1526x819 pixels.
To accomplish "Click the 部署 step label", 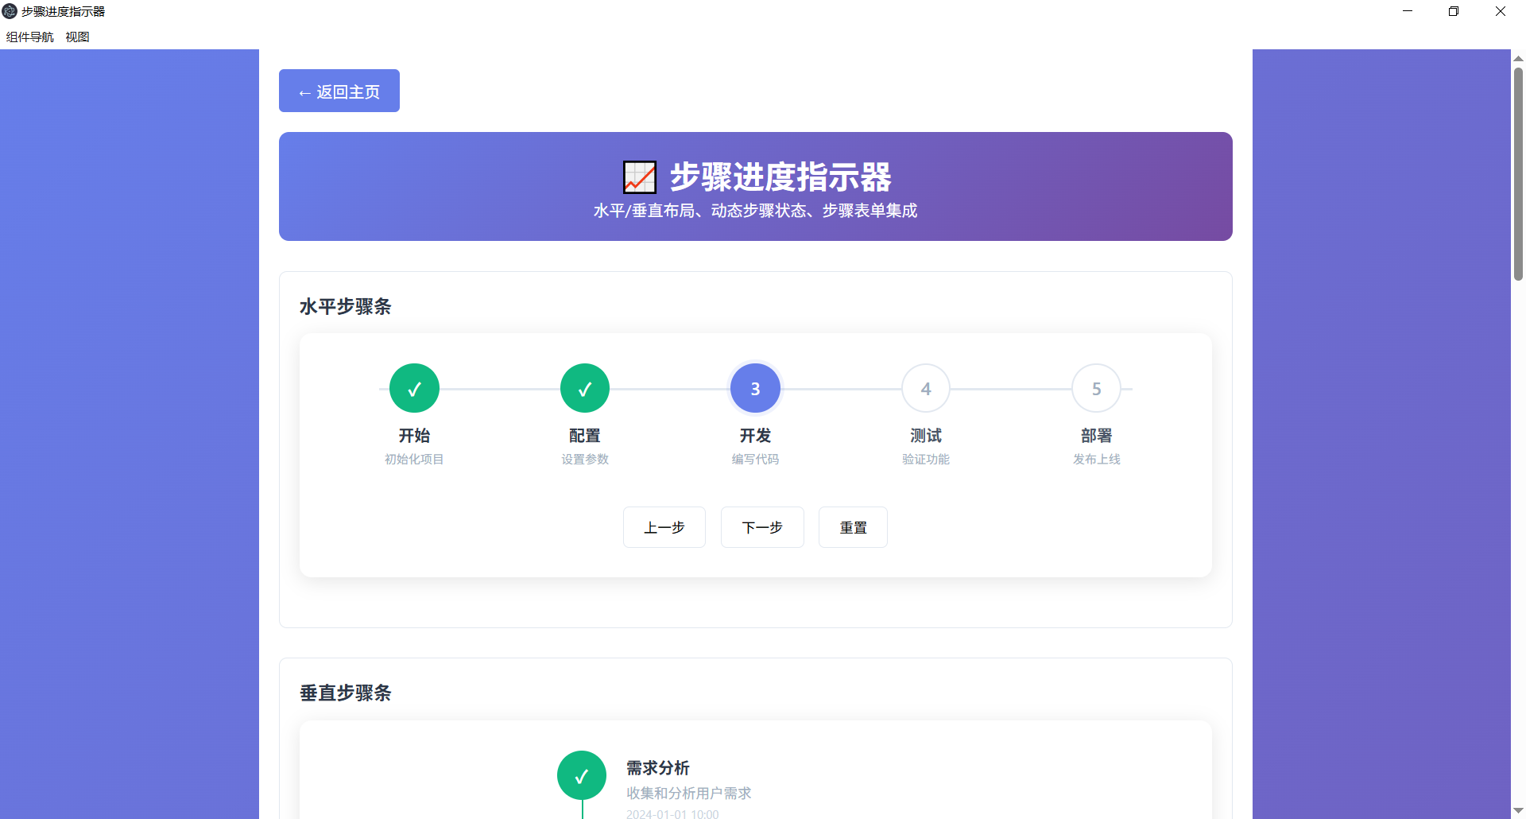I will coord(1096,436).
